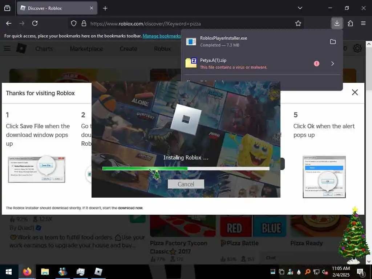Click the By Dued1 creator name
The width and height of the screenshot is (372, 279).
coord(22,228)
